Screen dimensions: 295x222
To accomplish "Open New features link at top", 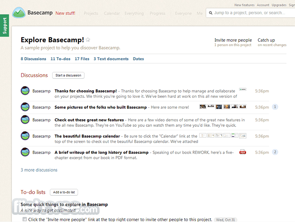I will [x=244, y=5].
